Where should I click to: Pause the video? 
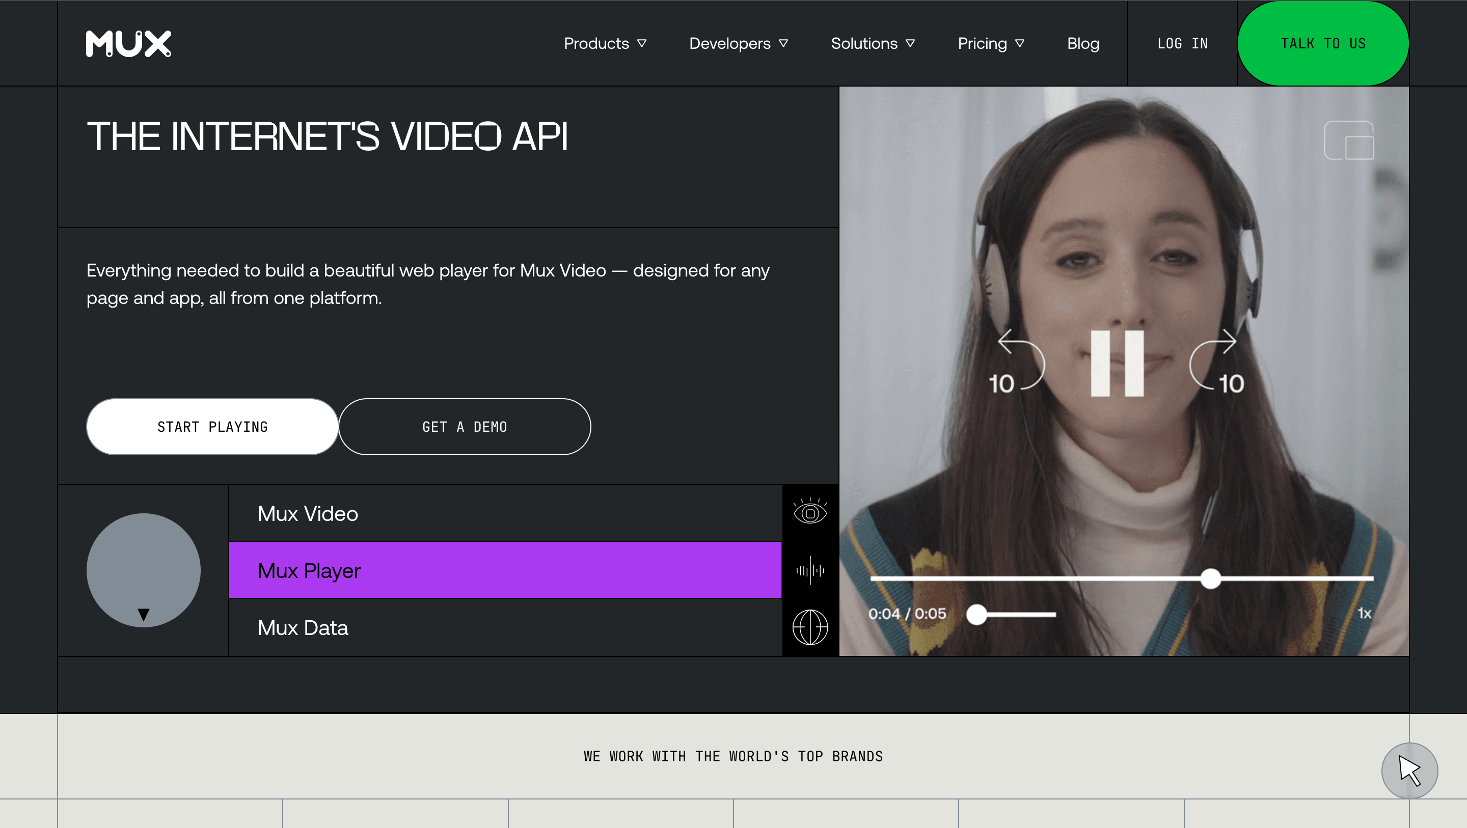[1117, 363]
